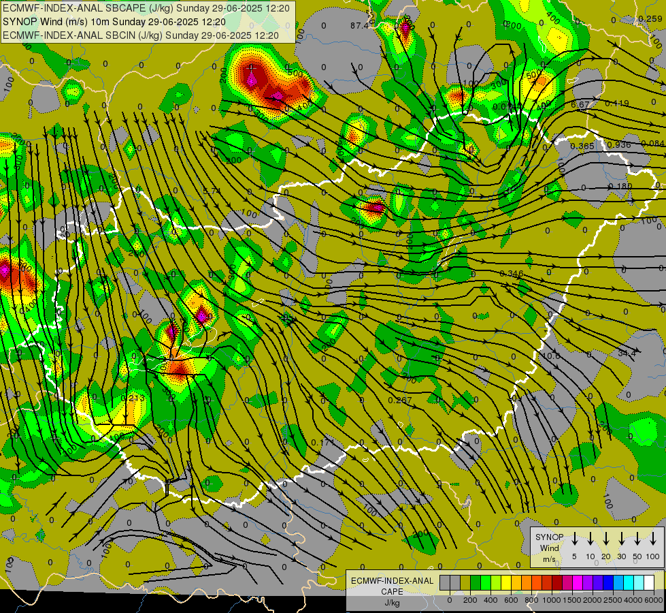
Task: Click the '50' speed label in wind legend
Action: pos(637,556)
